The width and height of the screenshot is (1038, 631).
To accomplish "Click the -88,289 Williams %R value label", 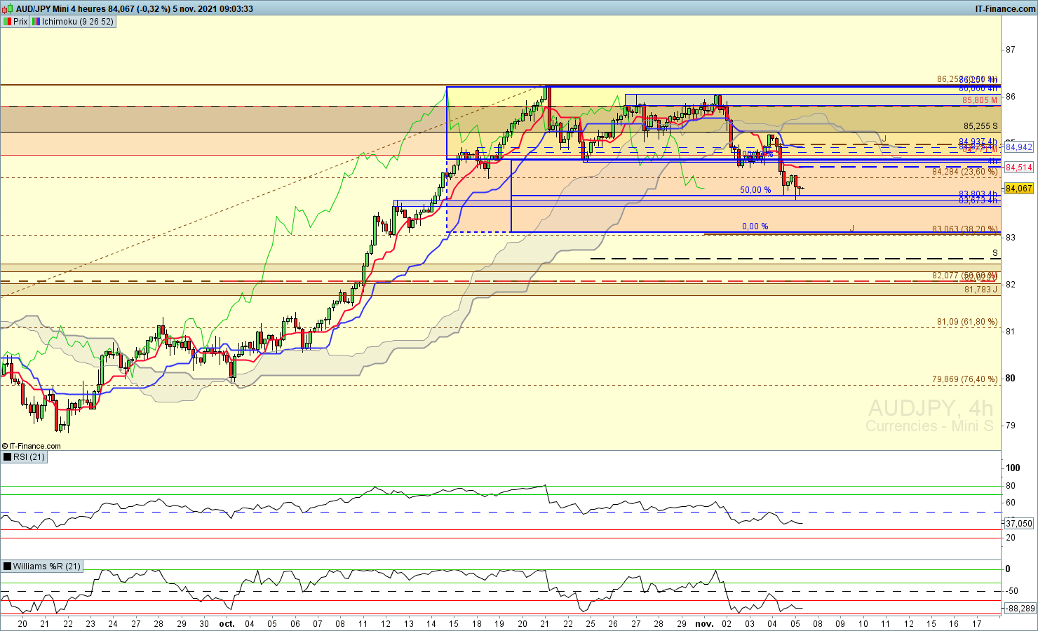I will [1020, 609].
